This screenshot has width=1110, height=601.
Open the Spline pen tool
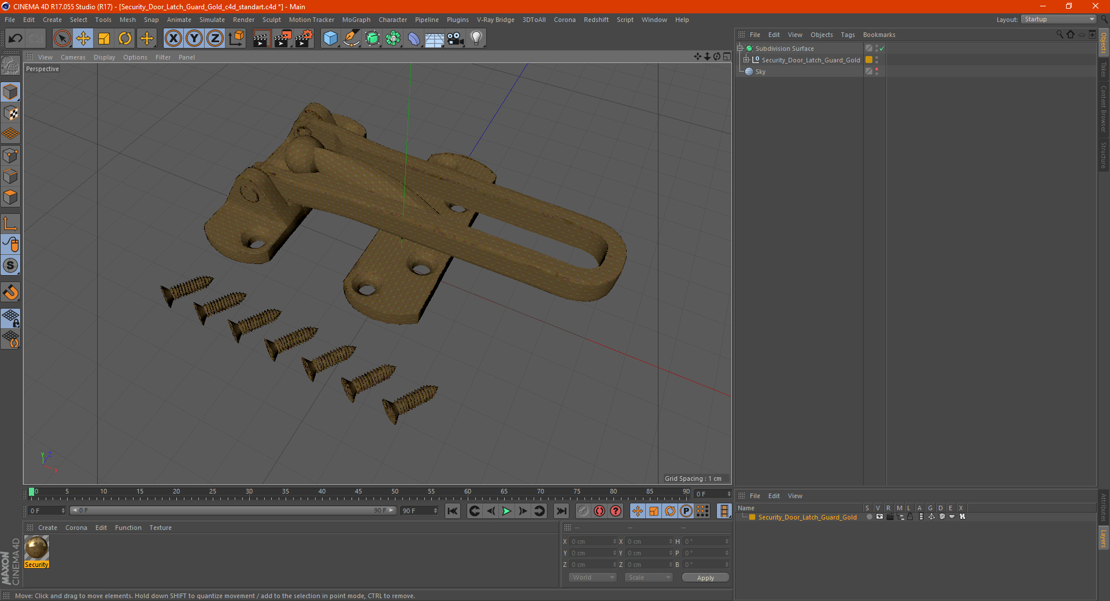(351, 39)
